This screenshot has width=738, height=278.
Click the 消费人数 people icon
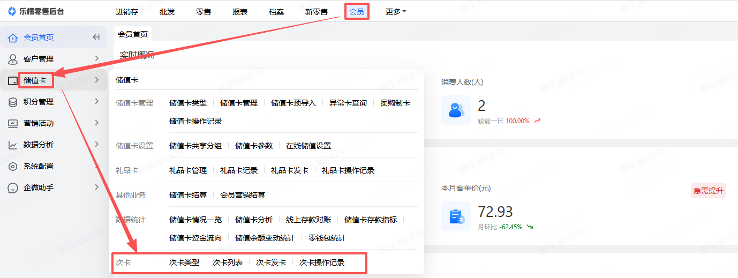(x=456, y=110)
